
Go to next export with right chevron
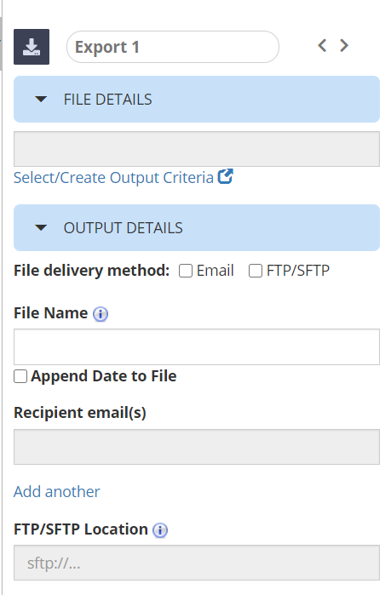click(344, 45)
